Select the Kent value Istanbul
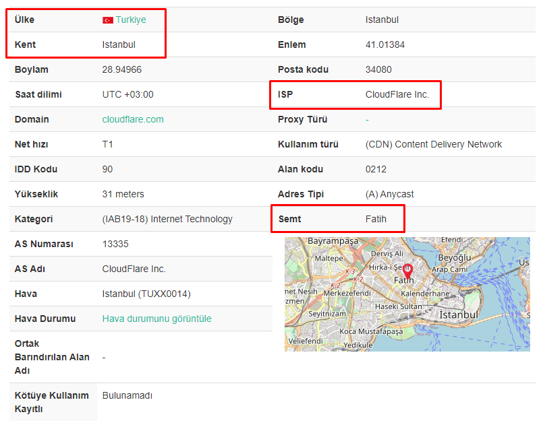This screenshot has height=429, width=543. coord(119,44)
